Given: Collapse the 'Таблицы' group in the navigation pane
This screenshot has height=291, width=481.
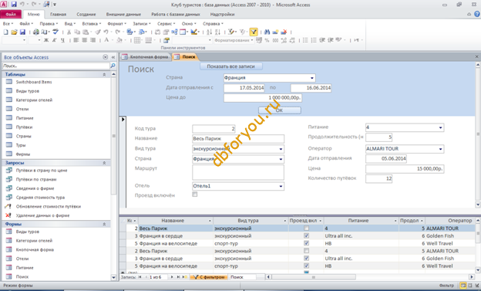Looking at the screenshot, I should coord(104,74).
